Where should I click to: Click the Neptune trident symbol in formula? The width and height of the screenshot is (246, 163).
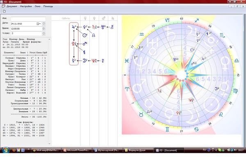click(x=94, y=60)
